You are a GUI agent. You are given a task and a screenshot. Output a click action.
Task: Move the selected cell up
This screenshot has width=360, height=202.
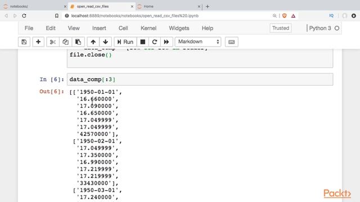93,42
